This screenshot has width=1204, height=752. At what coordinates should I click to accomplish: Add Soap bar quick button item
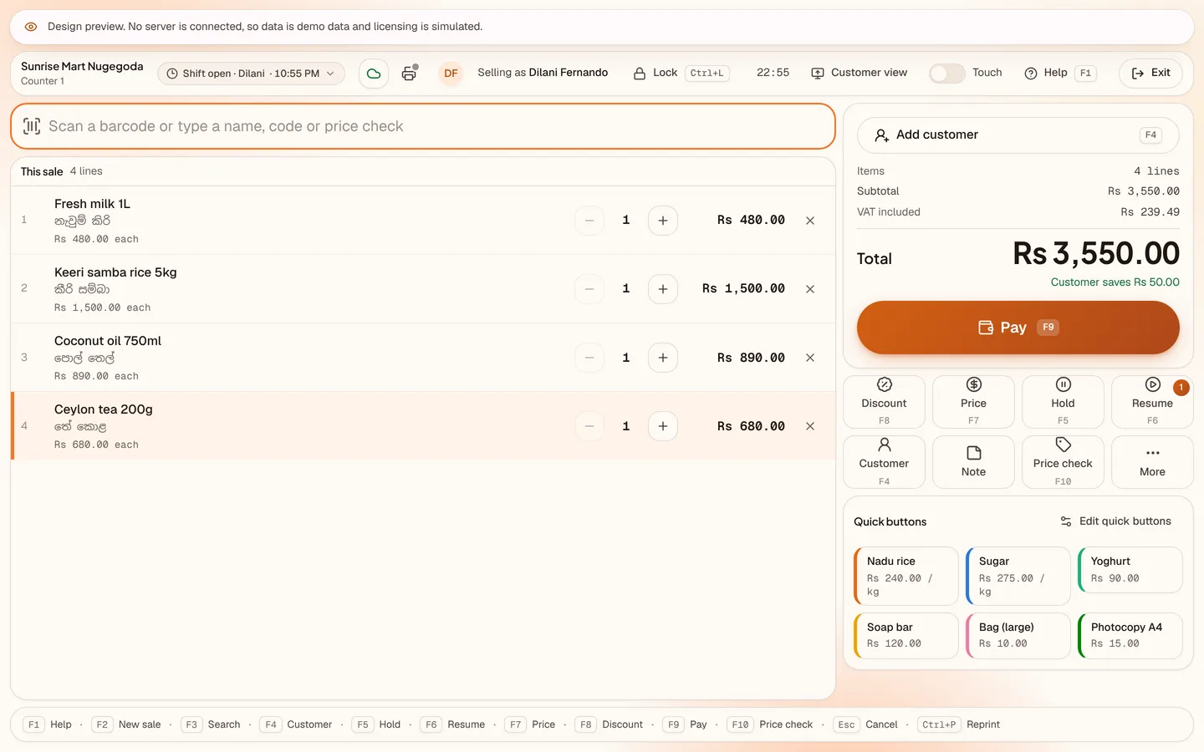(x=906, y=636)
